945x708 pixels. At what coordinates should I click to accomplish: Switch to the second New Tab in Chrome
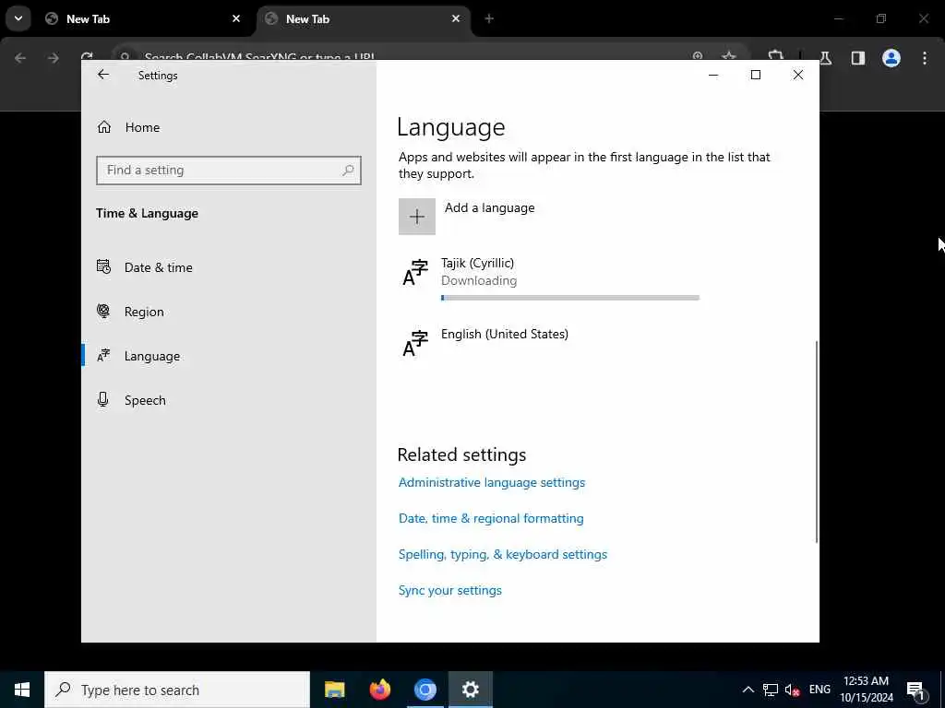[x=362, y=19]
